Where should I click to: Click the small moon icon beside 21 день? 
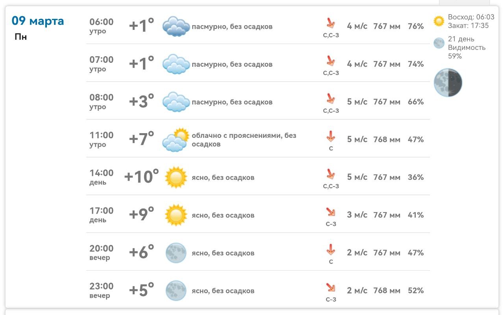click(x=439, y=43)
